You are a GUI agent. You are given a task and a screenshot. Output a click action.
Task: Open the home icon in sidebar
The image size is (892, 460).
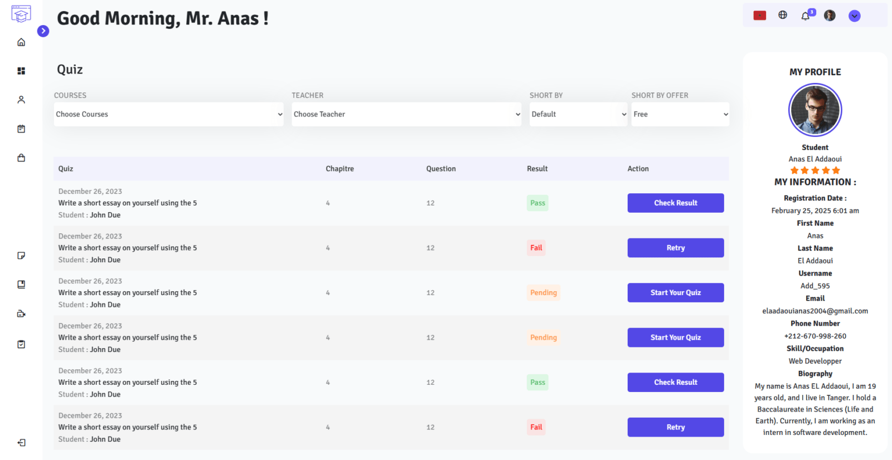(21, 42)
